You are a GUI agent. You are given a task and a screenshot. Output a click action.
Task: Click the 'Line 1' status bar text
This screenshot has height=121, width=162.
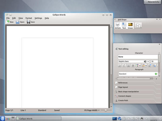(23, 110)
